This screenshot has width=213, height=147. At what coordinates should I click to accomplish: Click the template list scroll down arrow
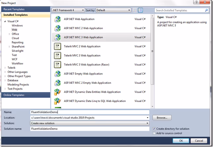click(x=152, y=107)
